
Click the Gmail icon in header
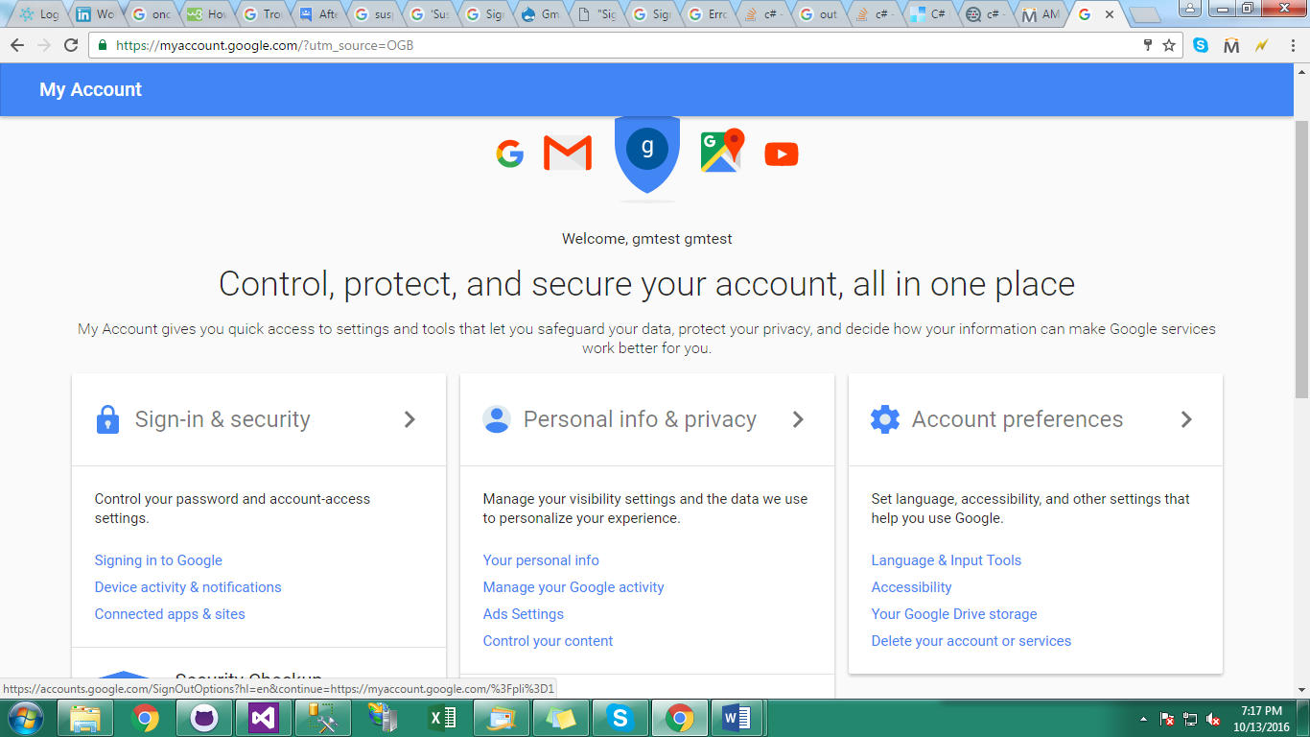tap(568, 154)
